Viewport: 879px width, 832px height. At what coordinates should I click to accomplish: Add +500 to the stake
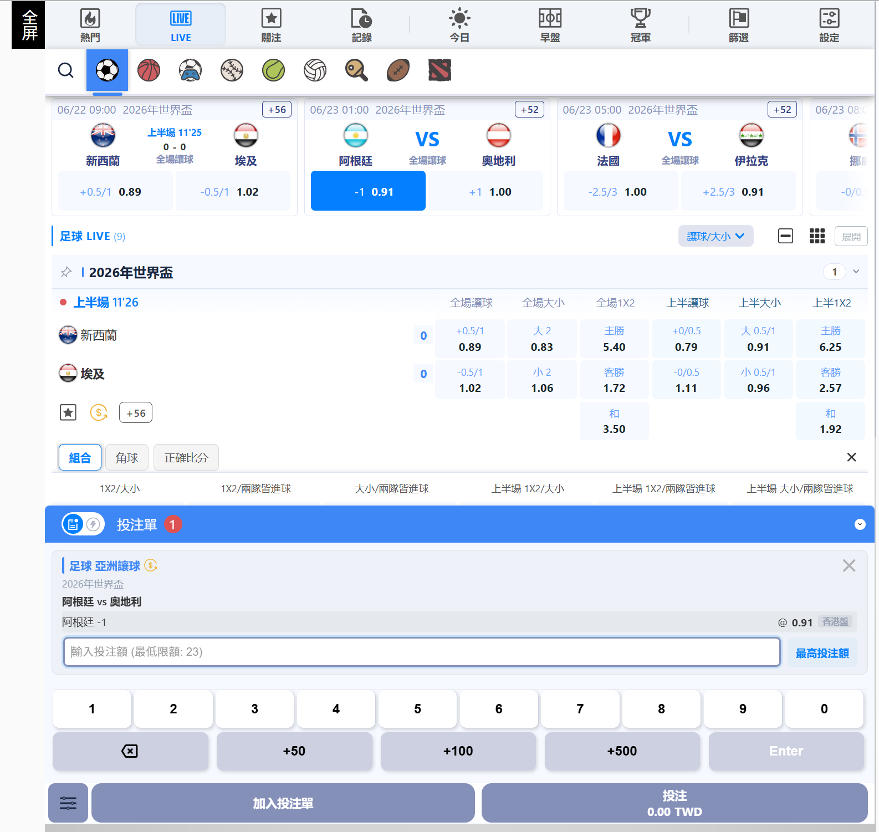coord(622,751)
